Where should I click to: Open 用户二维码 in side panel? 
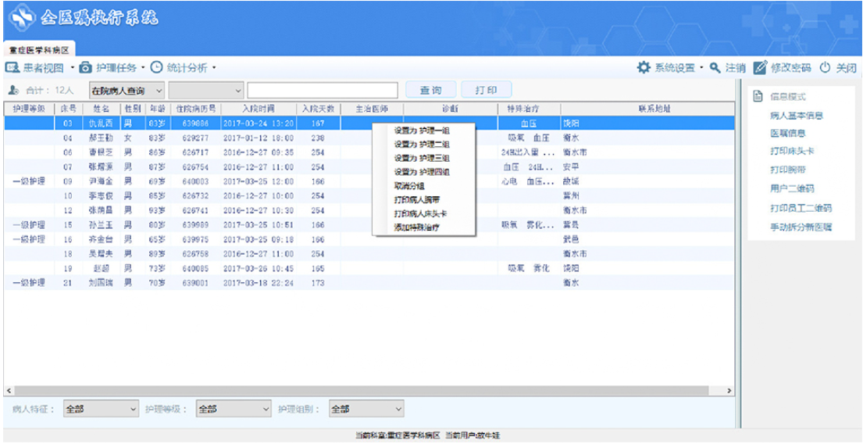[792, 188]
